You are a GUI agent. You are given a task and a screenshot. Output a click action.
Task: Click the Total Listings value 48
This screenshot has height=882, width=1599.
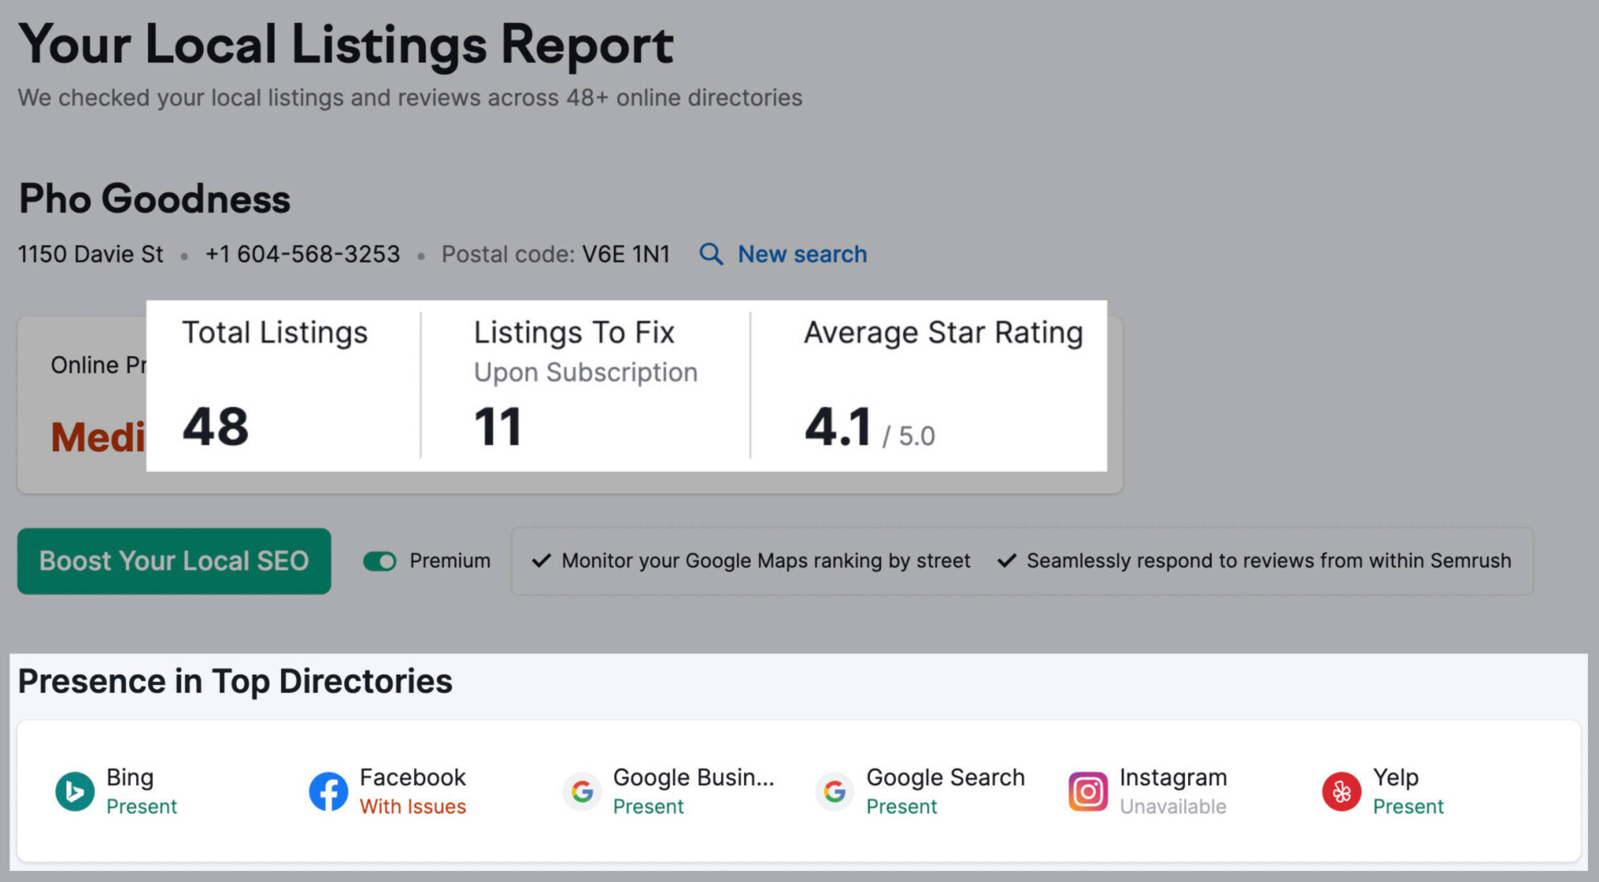(x=215, y=427)
